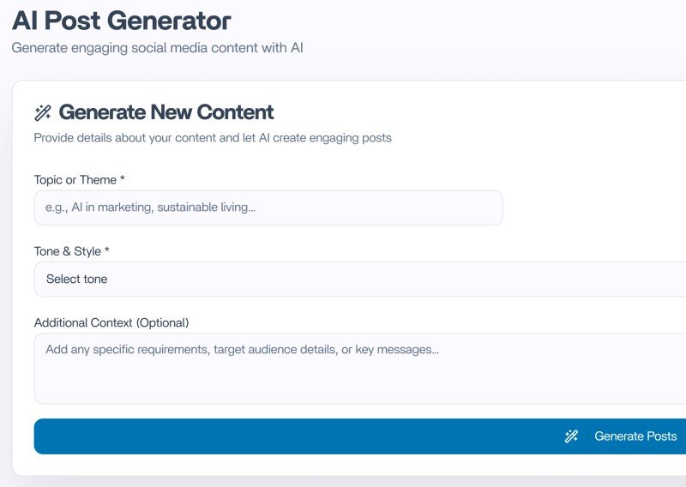Screen dimensions: 686x487
Task: Click the "Additional Context (Optional)" label
Action: point(111,322)
